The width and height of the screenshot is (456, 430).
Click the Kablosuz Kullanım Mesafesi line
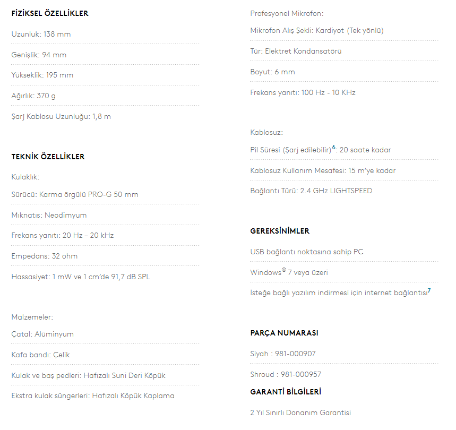click(x=323, y=170)
